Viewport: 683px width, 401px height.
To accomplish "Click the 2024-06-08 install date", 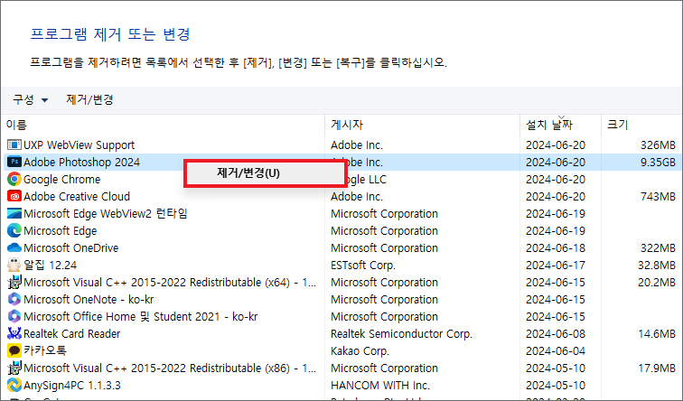I will (556, 334).
